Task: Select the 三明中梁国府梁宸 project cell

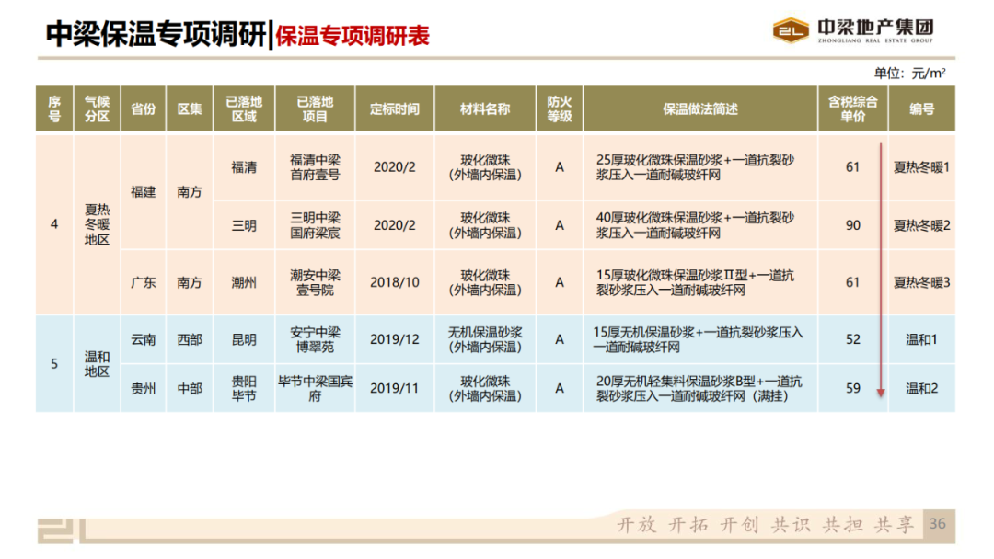Action: coord(315,225)
